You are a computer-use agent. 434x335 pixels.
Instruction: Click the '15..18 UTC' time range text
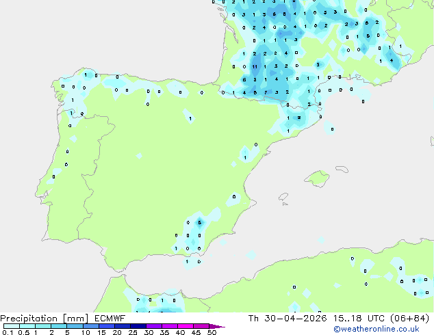click(359, 319)
